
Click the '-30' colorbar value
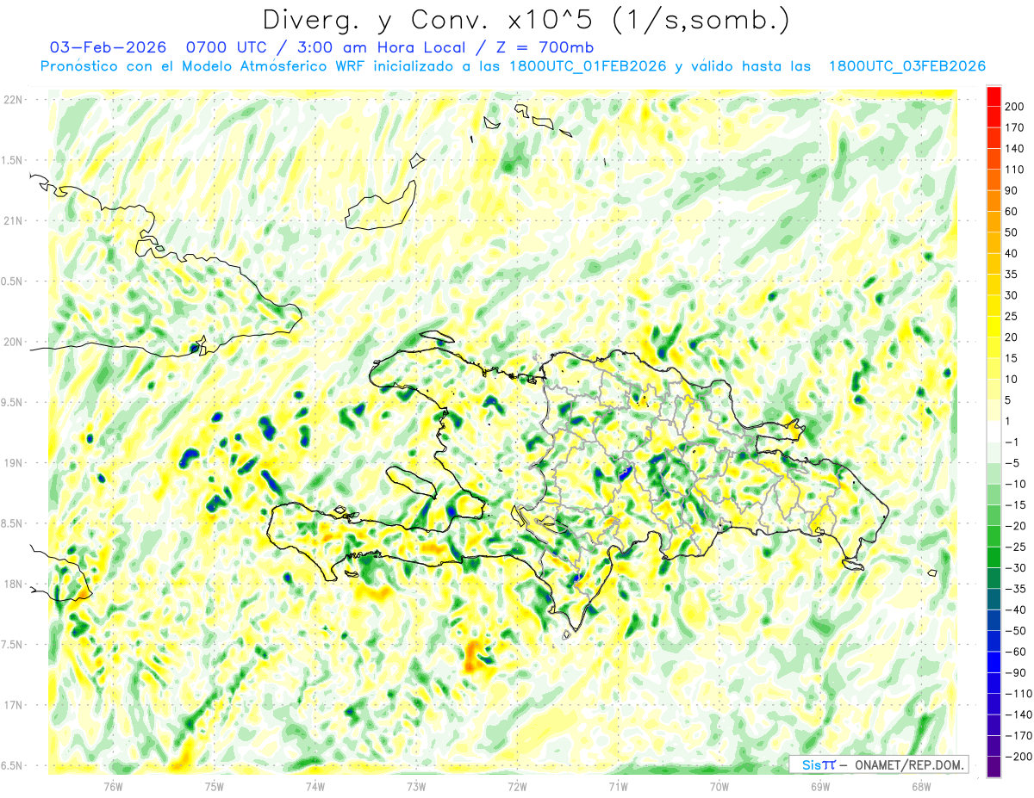coord(1015,568)
